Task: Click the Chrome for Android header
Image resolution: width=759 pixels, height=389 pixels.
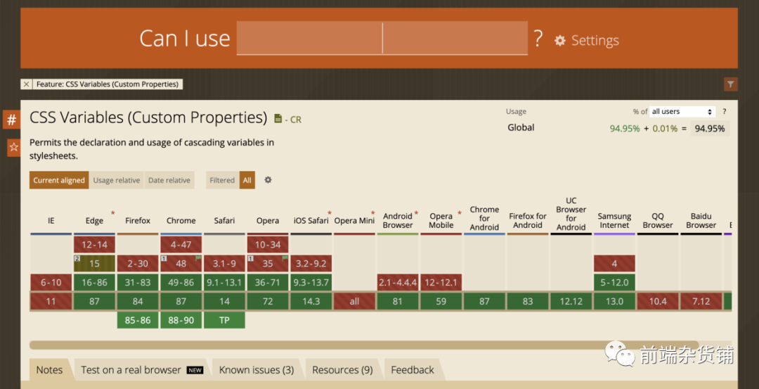Action: [484, 218]
